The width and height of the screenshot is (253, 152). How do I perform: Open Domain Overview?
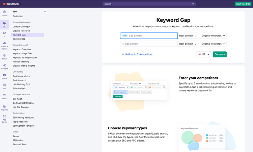(x=21, y=27)
